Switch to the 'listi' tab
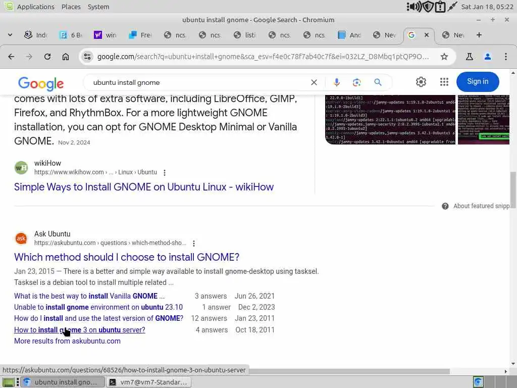Image resolution: width=517 pixels, height=388 pixels. tap(245, 35)
